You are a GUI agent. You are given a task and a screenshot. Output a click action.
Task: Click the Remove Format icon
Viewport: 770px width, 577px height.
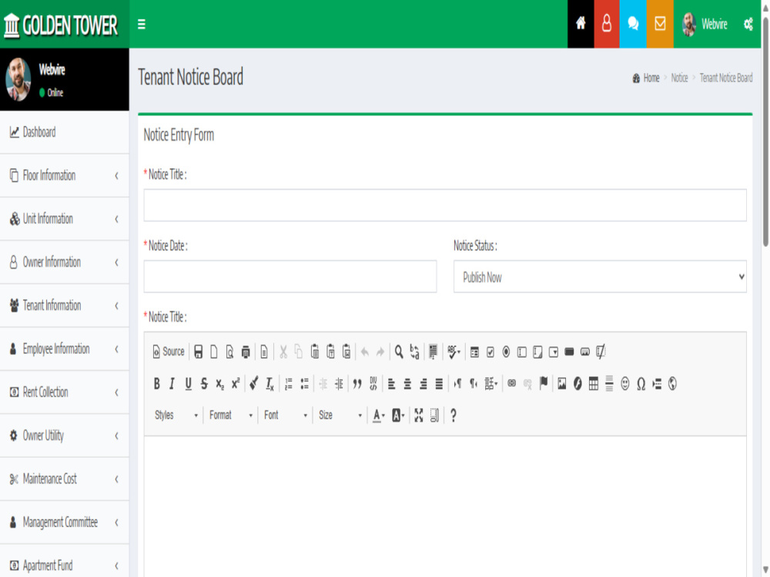point(269,384)
